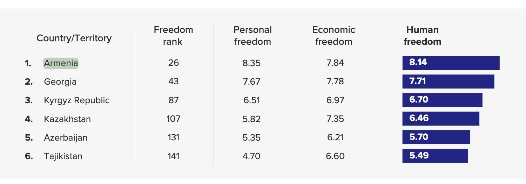
Task: Sort by Freedom rank column header
Action: 173,36
